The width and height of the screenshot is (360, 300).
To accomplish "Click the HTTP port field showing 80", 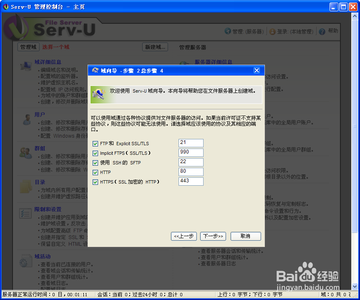I will pos(191,172).
